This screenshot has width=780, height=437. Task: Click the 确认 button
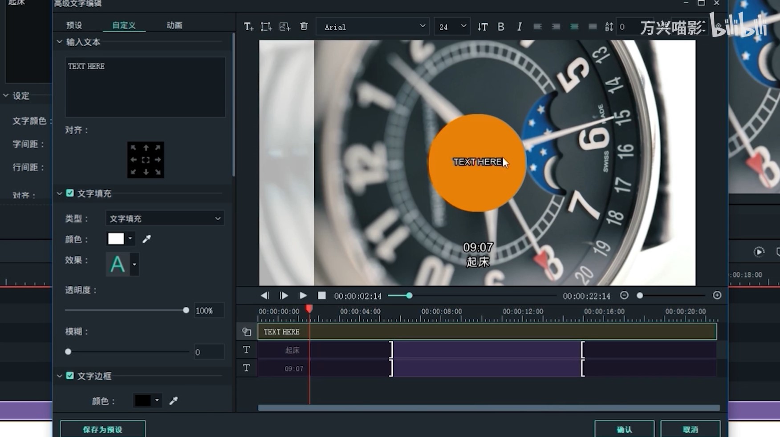pyautogui.click(x=624, y=429)
